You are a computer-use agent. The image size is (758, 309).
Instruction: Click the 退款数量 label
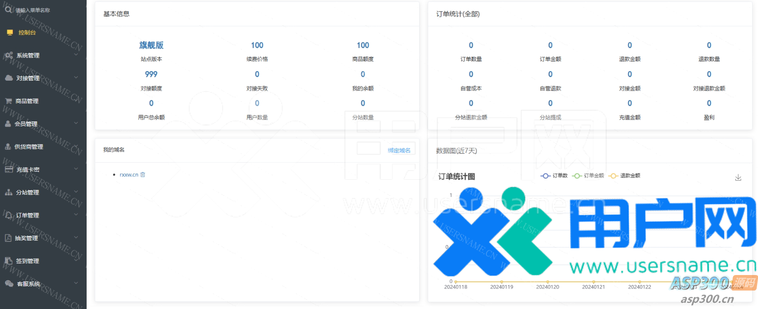(709, 59)
